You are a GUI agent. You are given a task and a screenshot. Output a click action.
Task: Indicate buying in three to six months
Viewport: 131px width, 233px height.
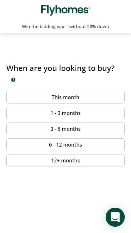pos(65,129)
